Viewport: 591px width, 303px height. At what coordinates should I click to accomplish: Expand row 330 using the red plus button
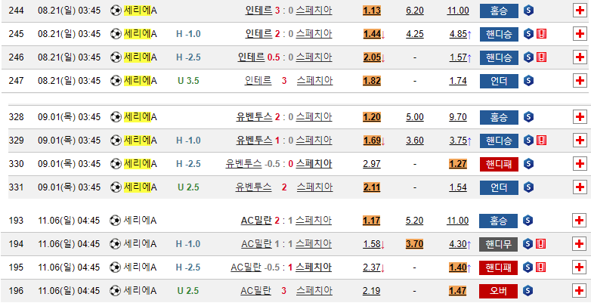[x=580, y=163]
